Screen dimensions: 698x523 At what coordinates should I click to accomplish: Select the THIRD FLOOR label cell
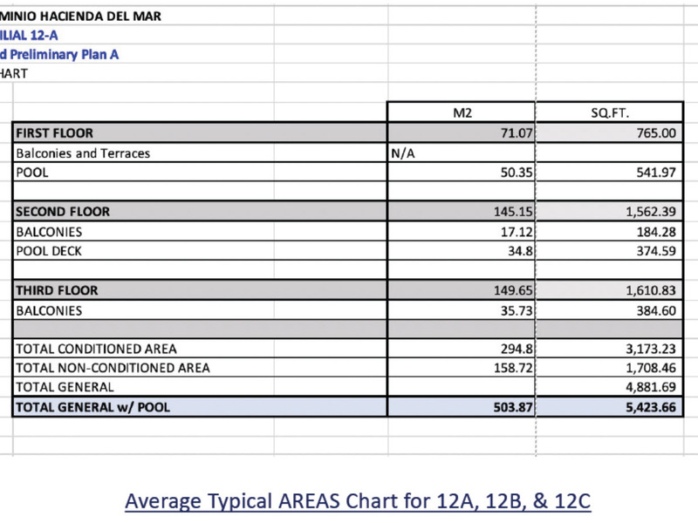tap(200, 290)
